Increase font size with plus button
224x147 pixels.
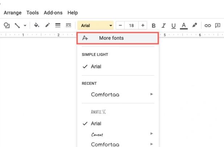[143, 26]
